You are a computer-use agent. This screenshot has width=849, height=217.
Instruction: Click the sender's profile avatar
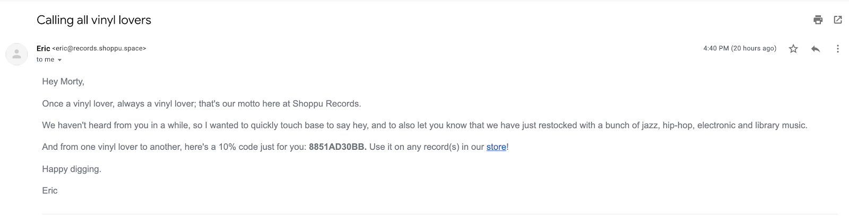16,54
